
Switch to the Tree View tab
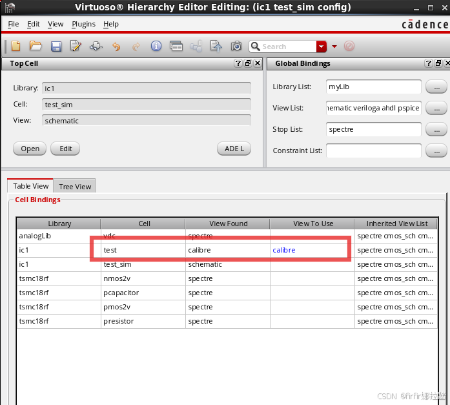tap(75, 186)
